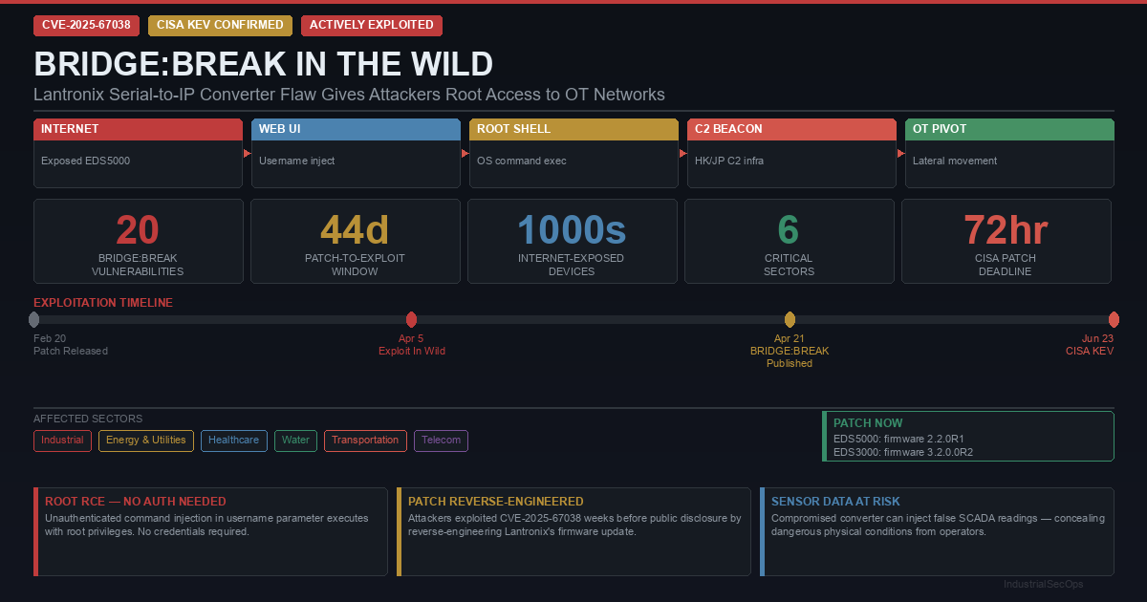Click the 6 critical sectors stat
Image resolution: width=1147 pixels, height=602 pixels.
(789, 242)
